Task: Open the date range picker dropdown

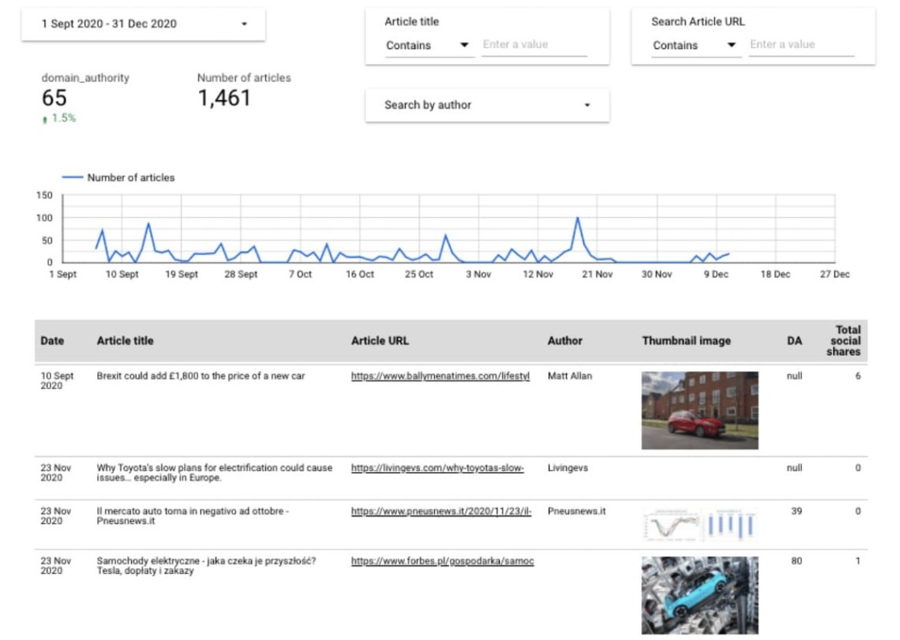Action: (x=144, y=24)
